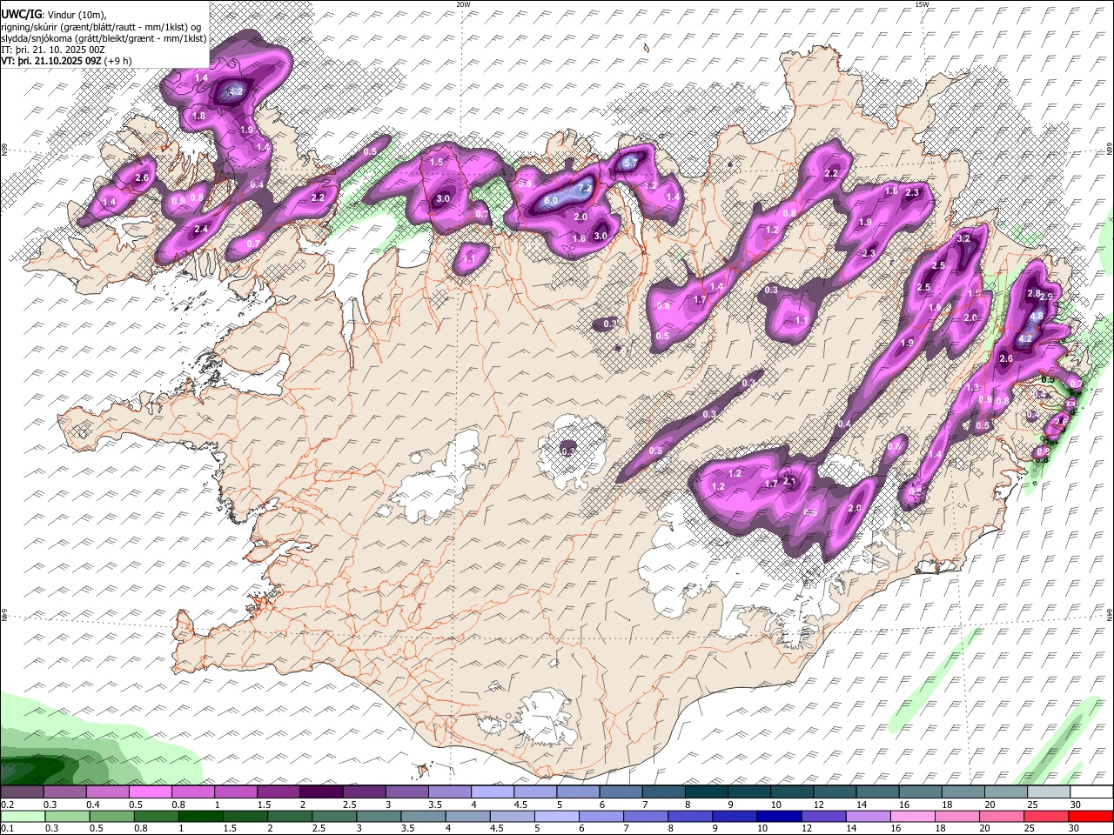Click the 2.4 value label in the northwest
This screenshot has height=835, width=1114.
[201, 230]
